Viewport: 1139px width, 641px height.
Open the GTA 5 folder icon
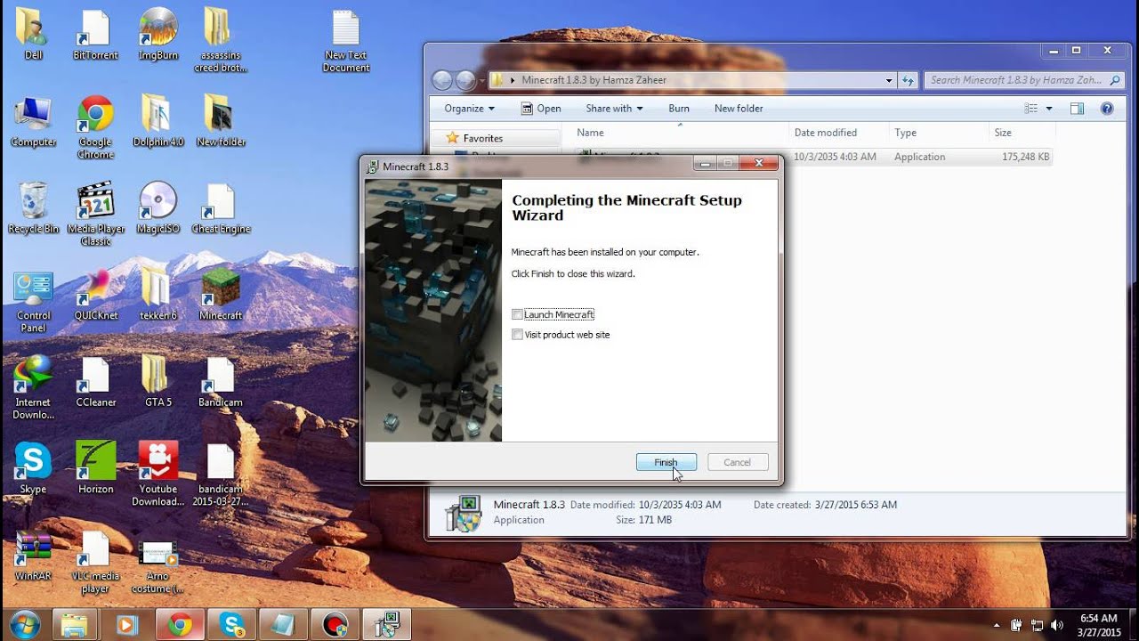coord(158,382)
